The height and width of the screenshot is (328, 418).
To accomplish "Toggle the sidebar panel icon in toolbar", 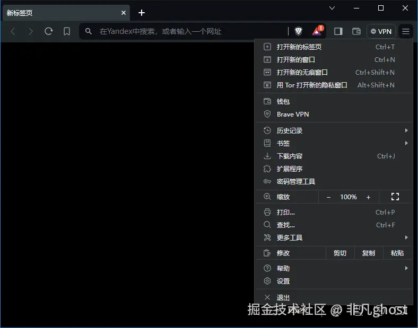I will [338, 31].
